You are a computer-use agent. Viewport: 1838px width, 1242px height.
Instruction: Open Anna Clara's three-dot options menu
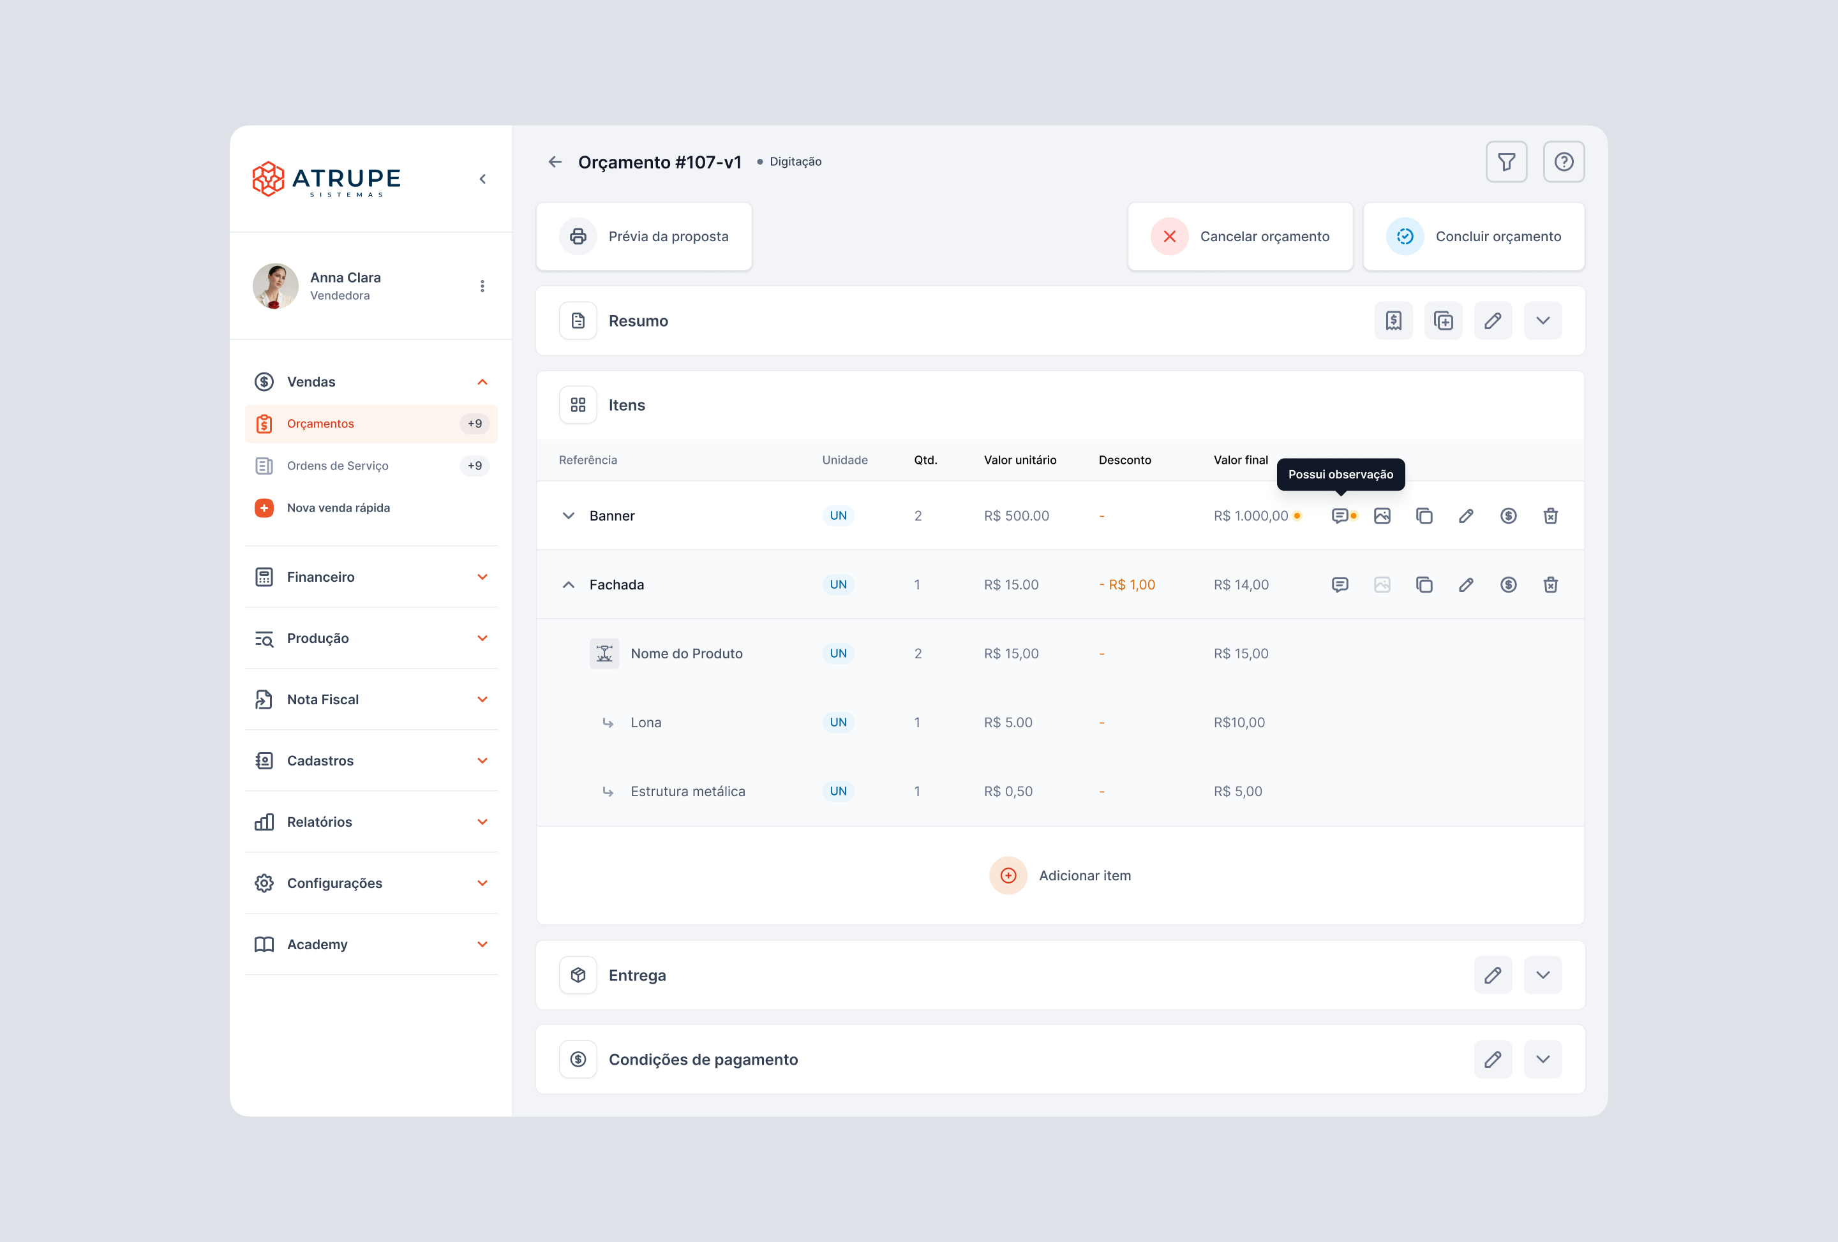[482, 286]
